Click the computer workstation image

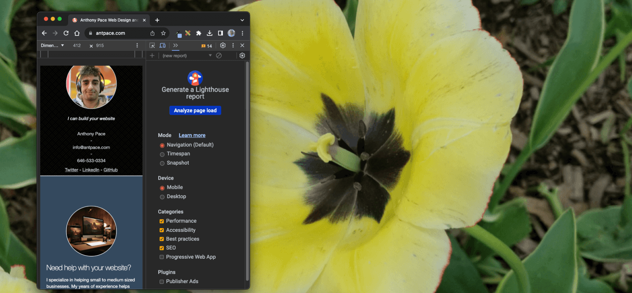pyautogui.click(x=91, y=231)
